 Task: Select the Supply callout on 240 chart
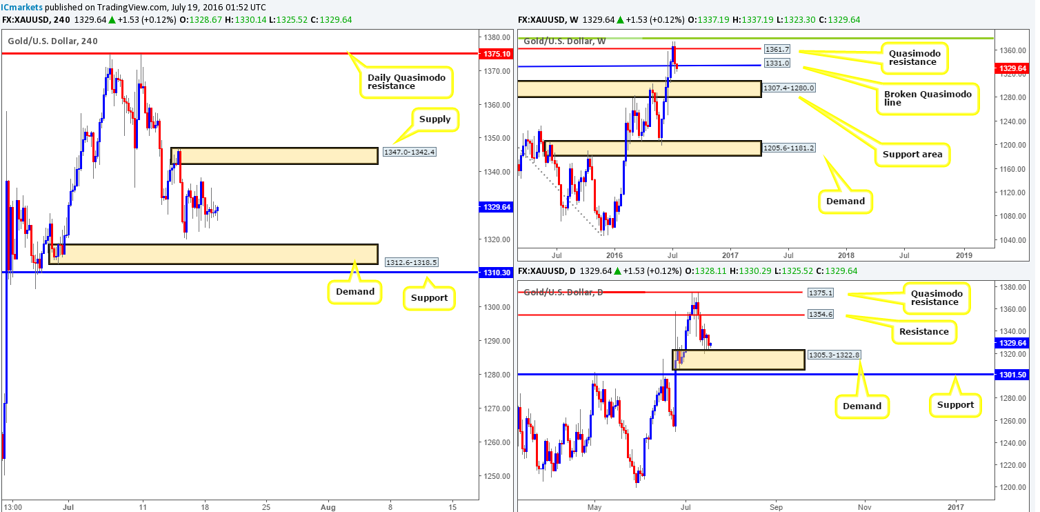click(x=434, y=119)
